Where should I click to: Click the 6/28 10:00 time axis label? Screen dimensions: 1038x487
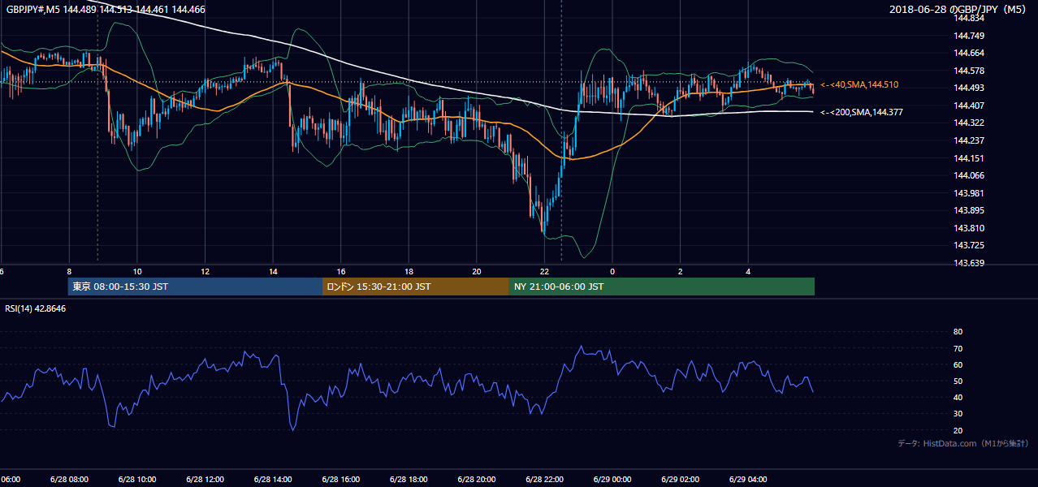click(x=137, y=480)
